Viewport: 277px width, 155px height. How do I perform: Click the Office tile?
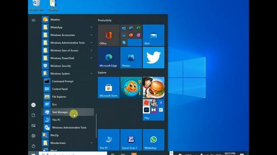[x=109, y=35]
